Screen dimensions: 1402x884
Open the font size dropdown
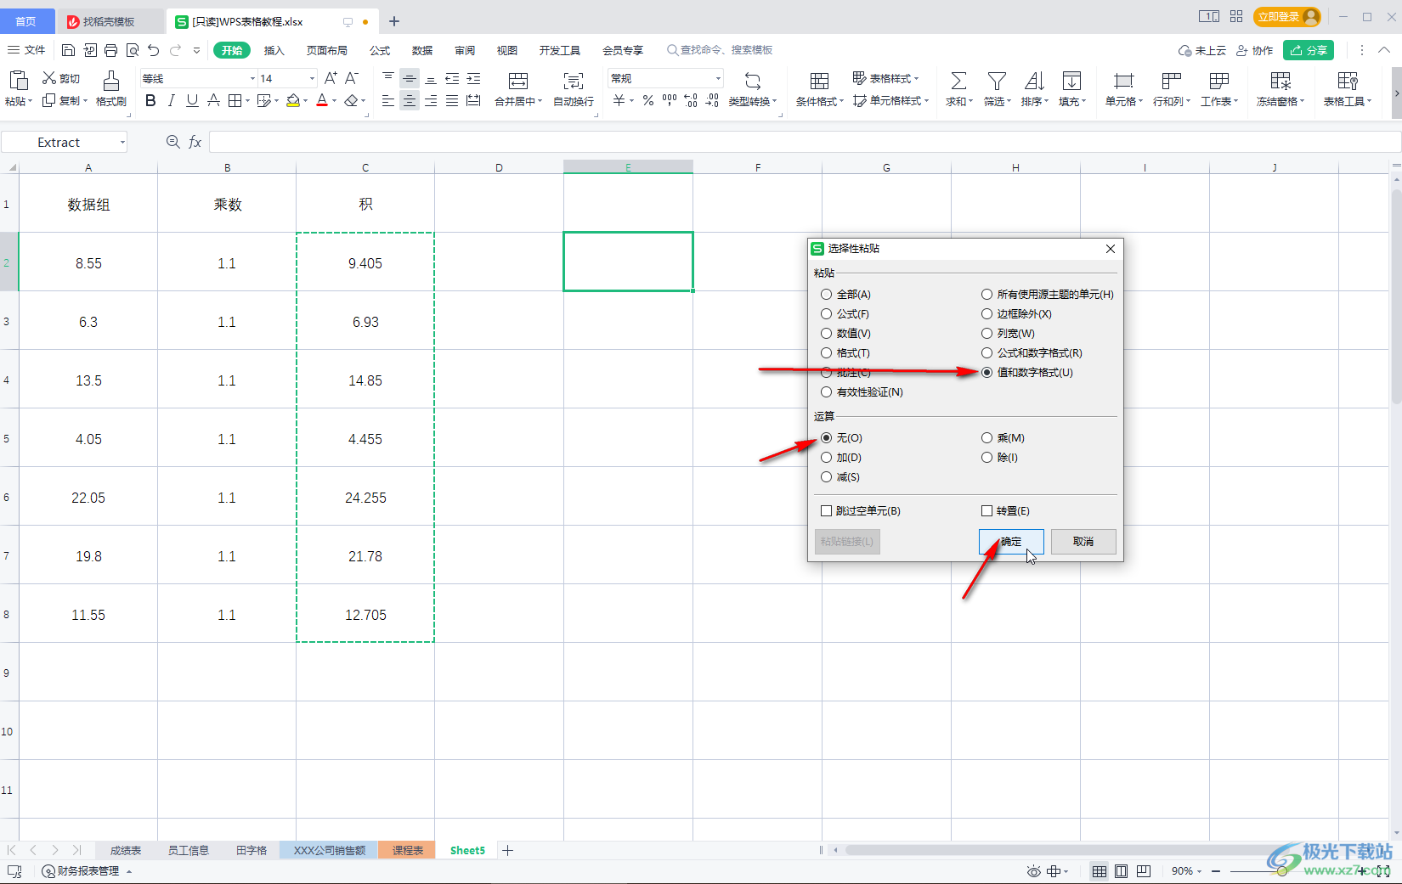(312, 78)
